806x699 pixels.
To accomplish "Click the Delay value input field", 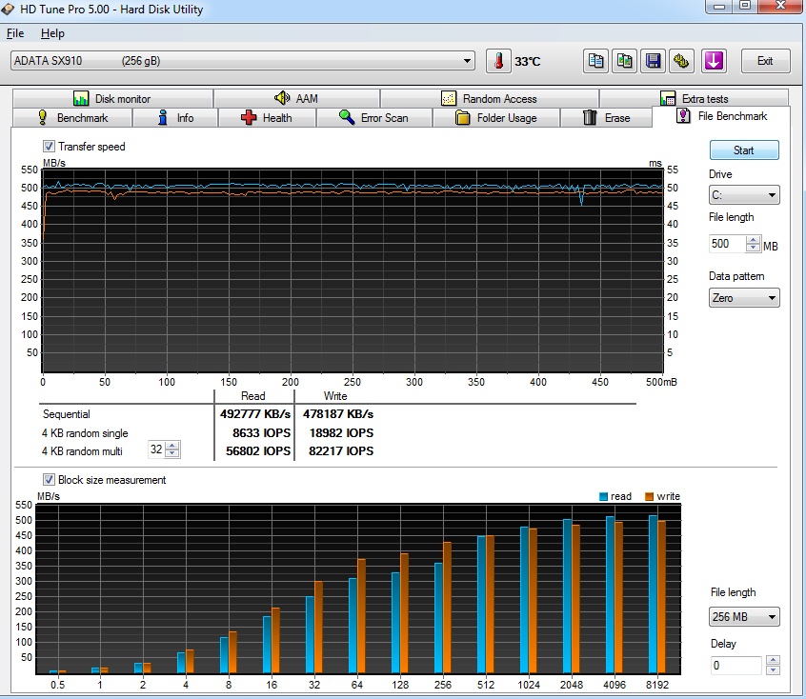I will click(x=735, y=666).
